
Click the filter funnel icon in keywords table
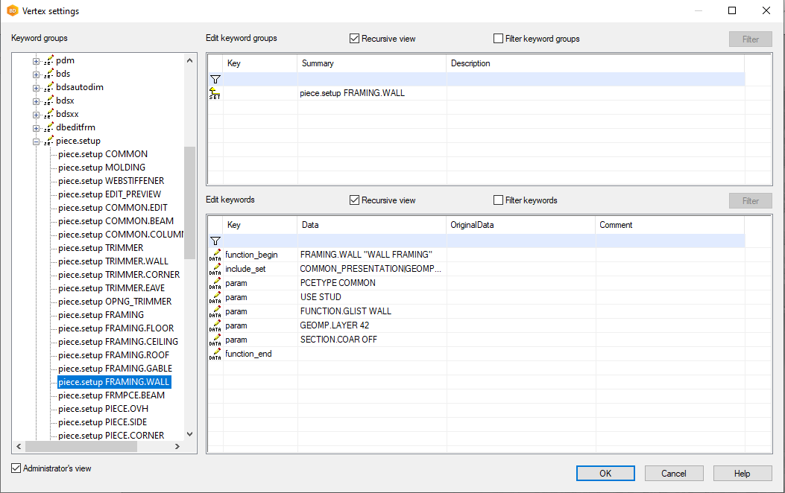215,241
